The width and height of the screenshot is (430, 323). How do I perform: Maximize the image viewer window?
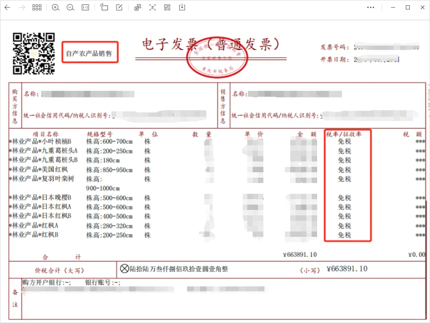pos(408,7)
